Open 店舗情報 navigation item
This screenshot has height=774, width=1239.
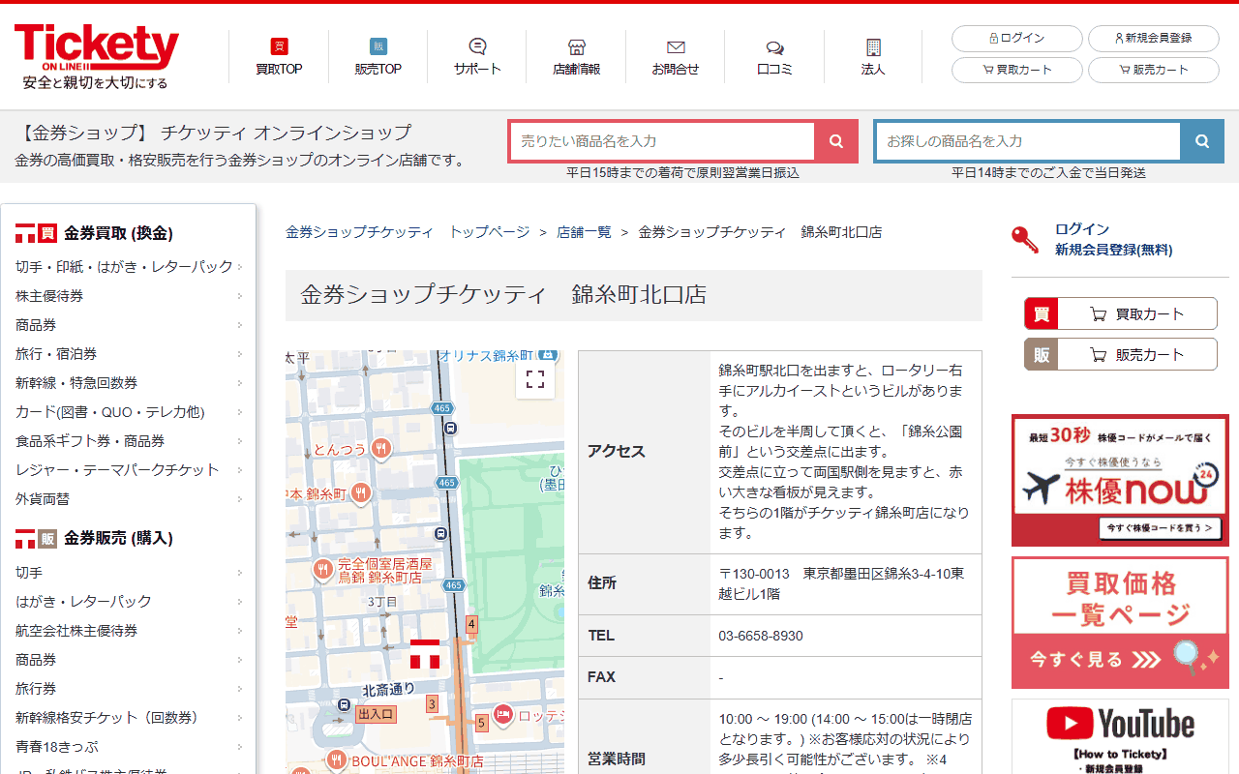(576, 57)
